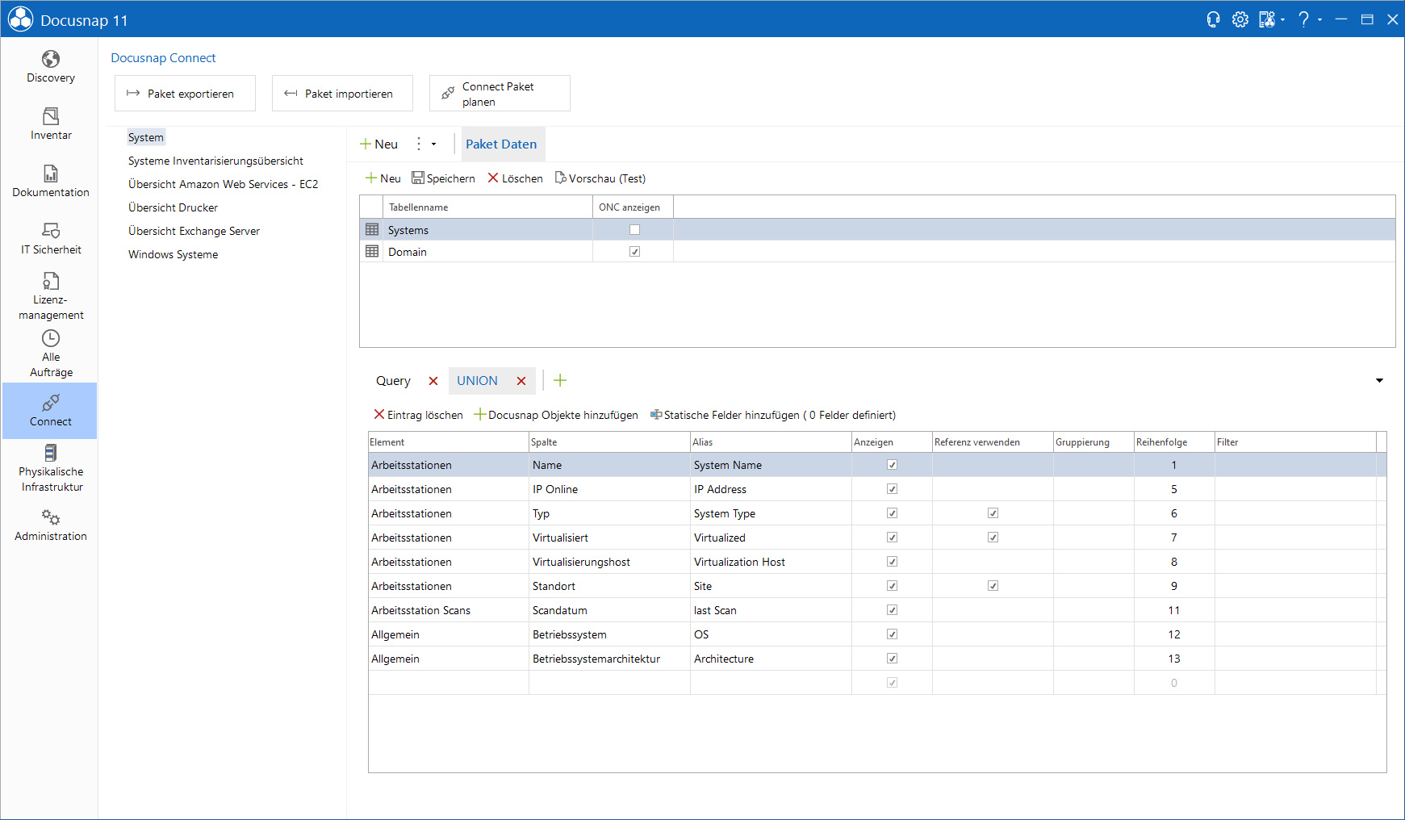Viewport: 1405px width, 820px height.
Task: Click Filter cell of Standort row
Action: (x=1295, y=586)
